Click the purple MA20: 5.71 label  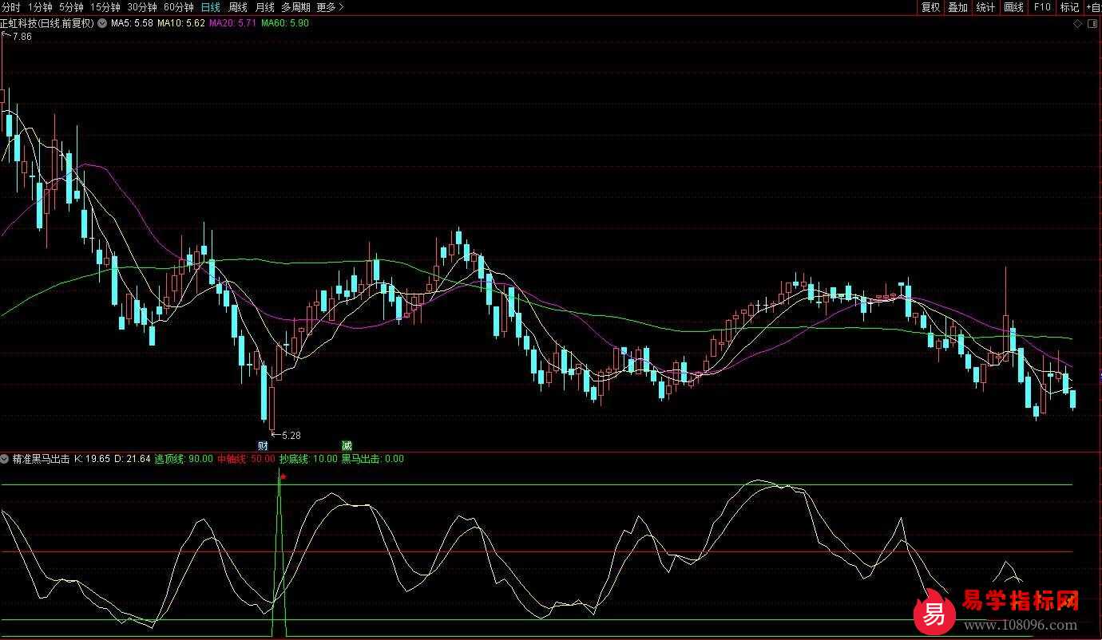point(232,23)
